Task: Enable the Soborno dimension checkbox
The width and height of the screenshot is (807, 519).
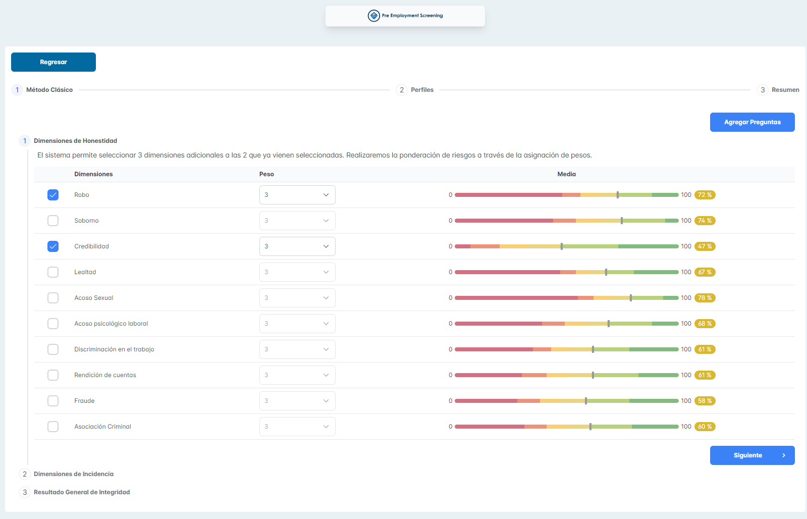Action: click(53, 221)
